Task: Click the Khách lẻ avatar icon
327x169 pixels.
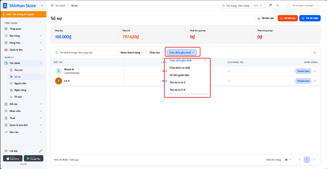Action: click(59, 71)
